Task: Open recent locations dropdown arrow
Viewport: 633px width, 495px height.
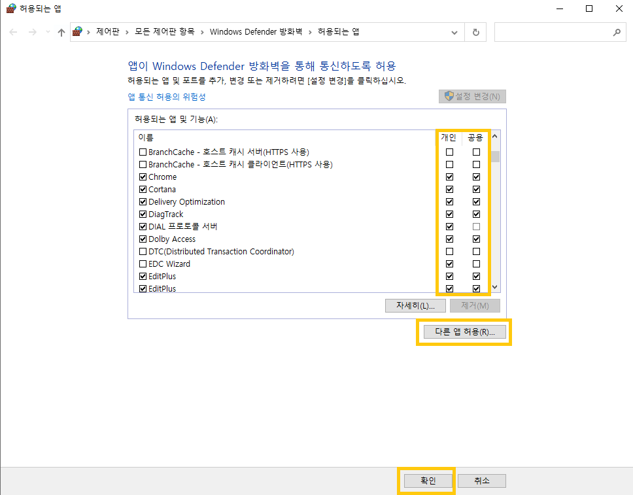Action: [48, 32]
